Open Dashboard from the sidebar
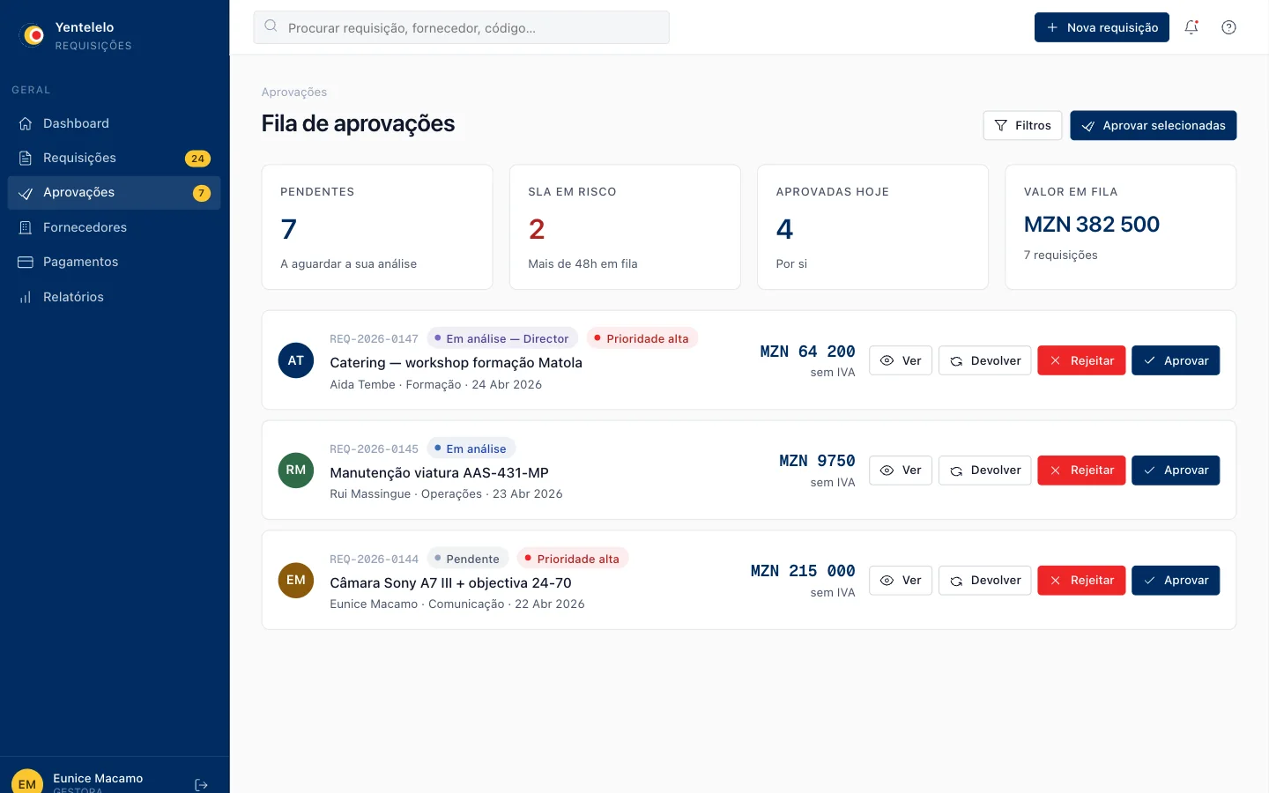This screenshot has height=793, width=1269. [115, 123]
